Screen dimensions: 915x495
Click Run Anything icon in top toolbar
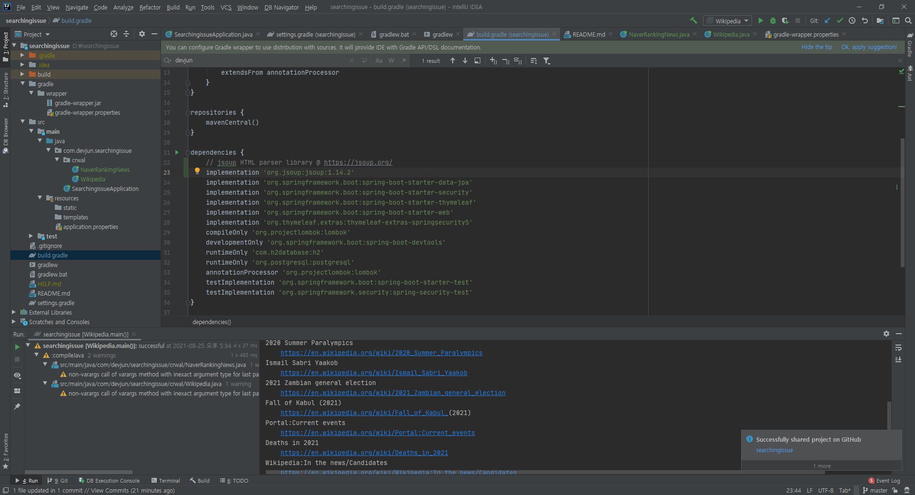pyautogui.click(x=896, y=20)
